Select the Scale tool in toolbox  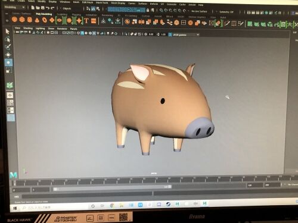(9, 70)
